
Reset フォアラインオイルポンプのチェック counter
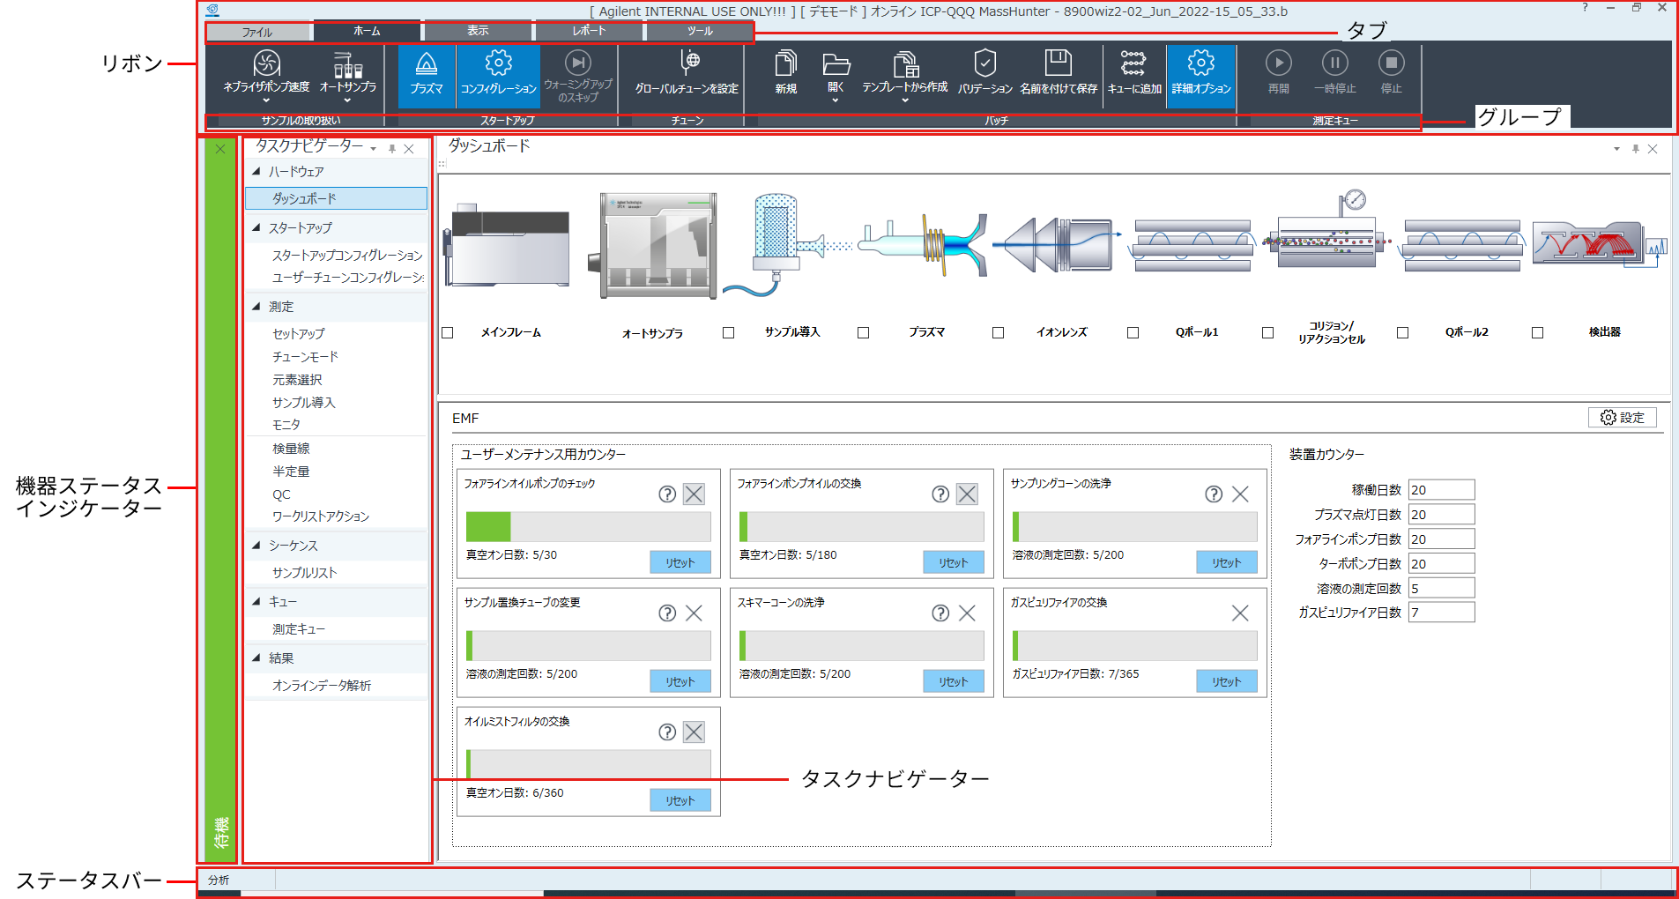pyautogui.click(x=680, y=562)
